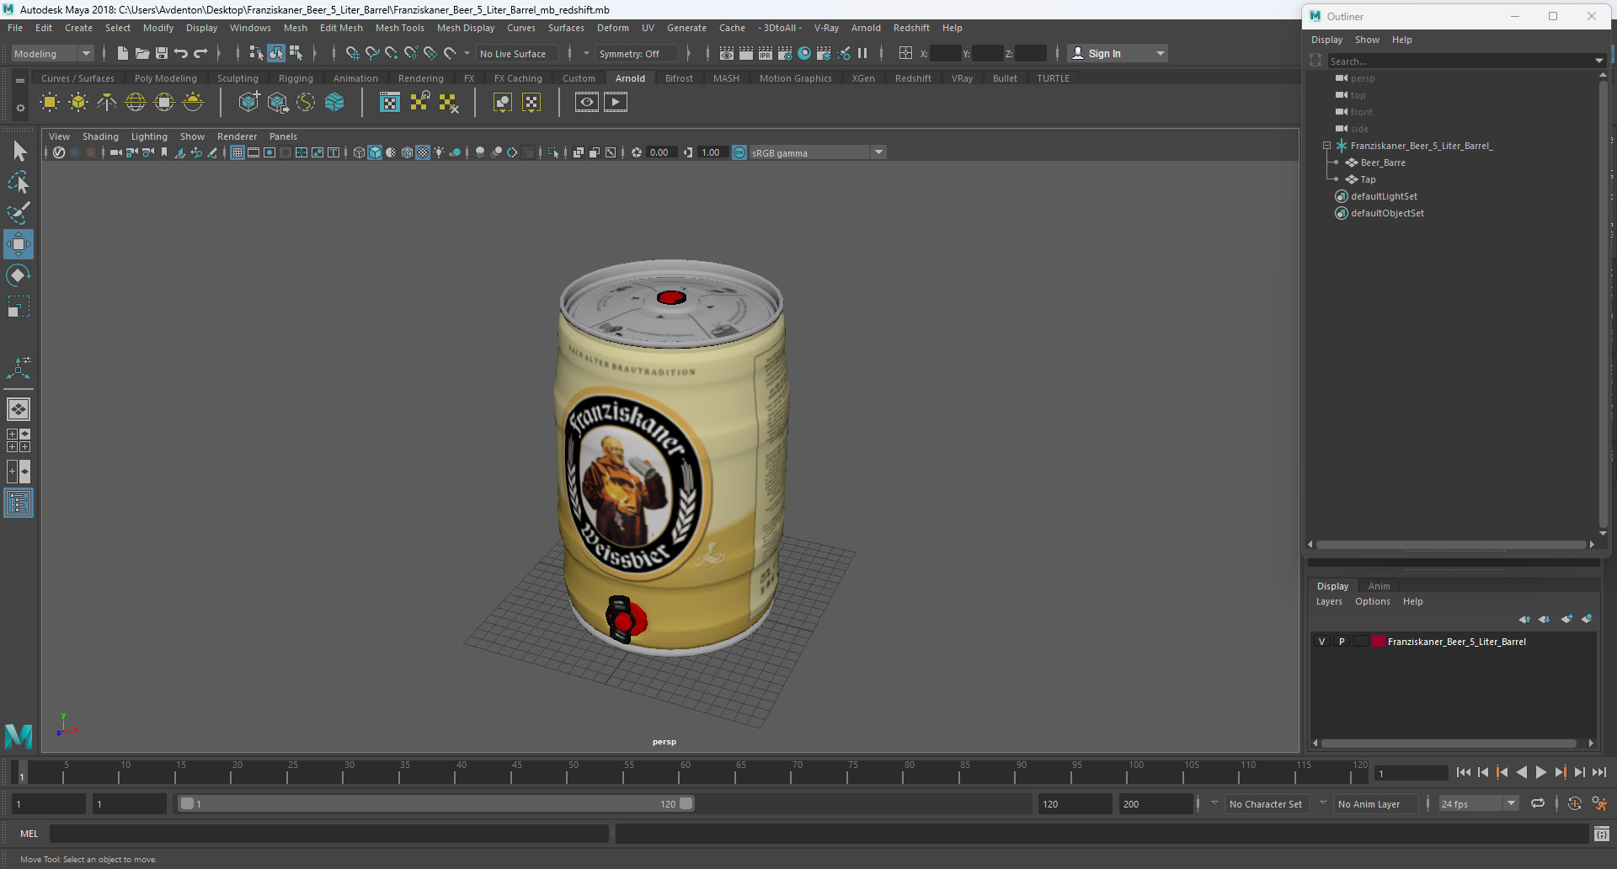Screen dimensions: 1617x869
Task: Activate the Rotate tool
Action: click(19, 275)
